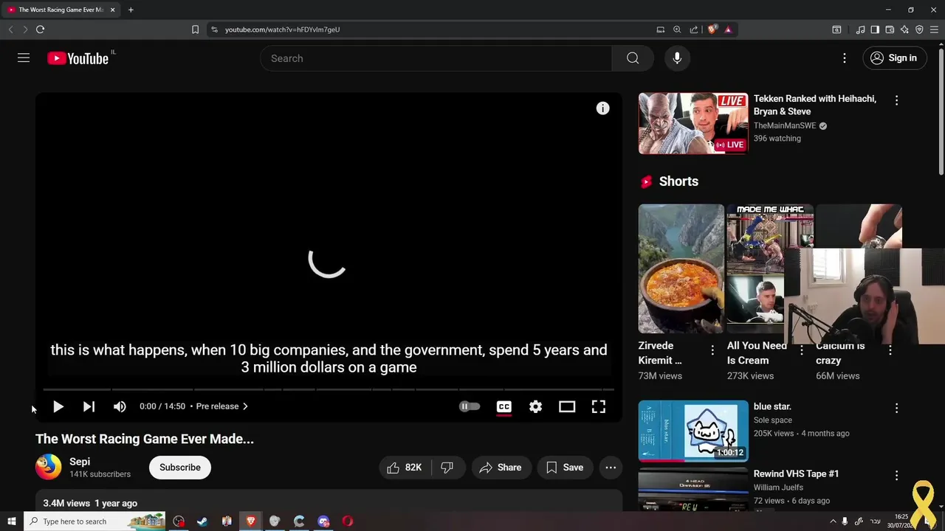Screen dimensions: 945x531
Task: Share this video
Action: [501, 468]
